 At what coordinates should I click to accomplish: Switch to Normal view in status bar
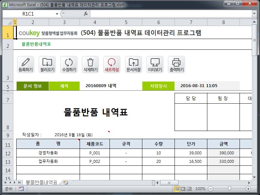pos(177,189)
